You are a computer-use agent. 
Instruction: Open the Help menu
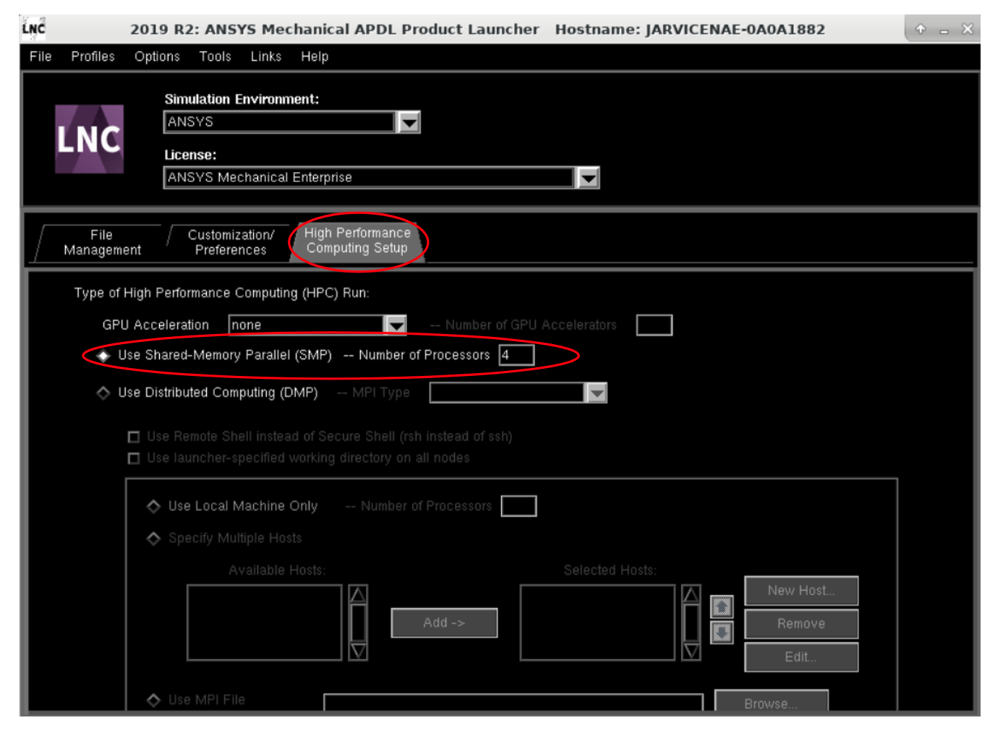315,56
